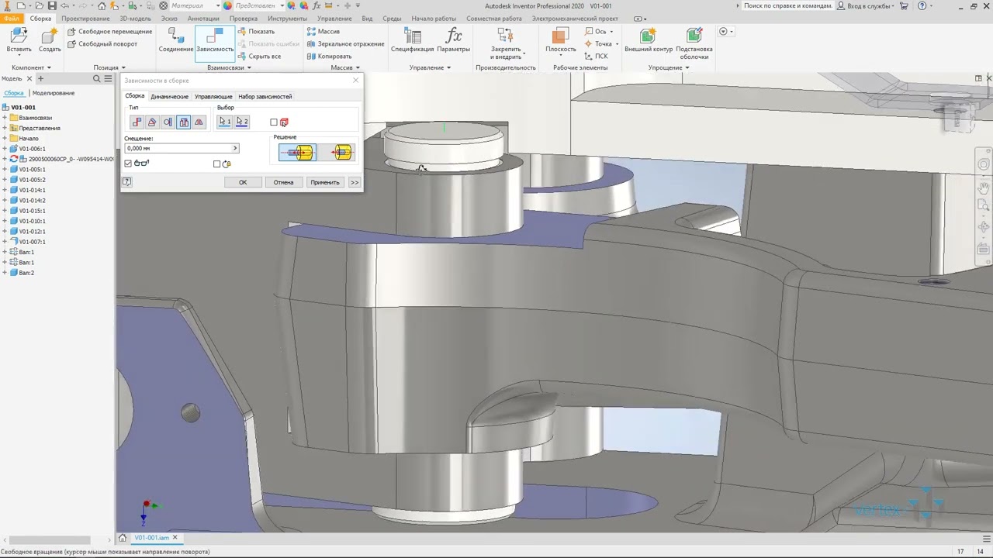This screenshot has width=993, height=558.
Task: Select Свободный поворот tool
Action: (102, 44)
